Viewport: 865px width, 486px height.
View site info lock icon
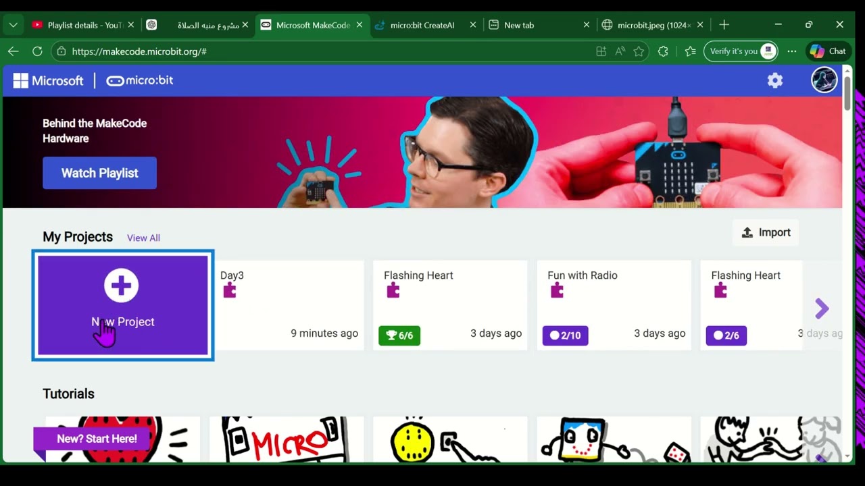click(62, 51)
